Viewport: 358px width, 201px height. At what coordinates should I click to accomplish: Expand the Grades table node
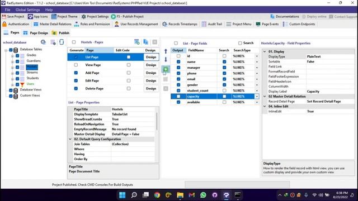[12, 56]
